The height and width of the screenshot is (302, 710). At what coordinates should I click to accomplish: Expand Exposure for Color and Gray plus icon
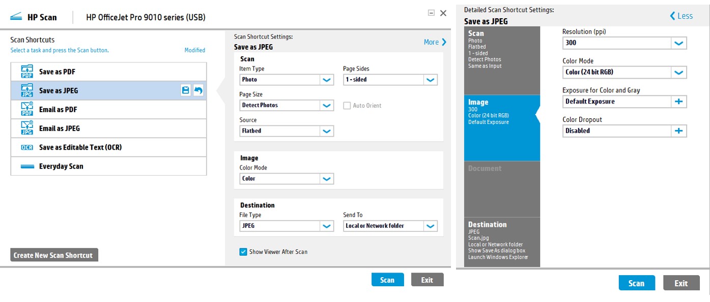coord(678,102)
